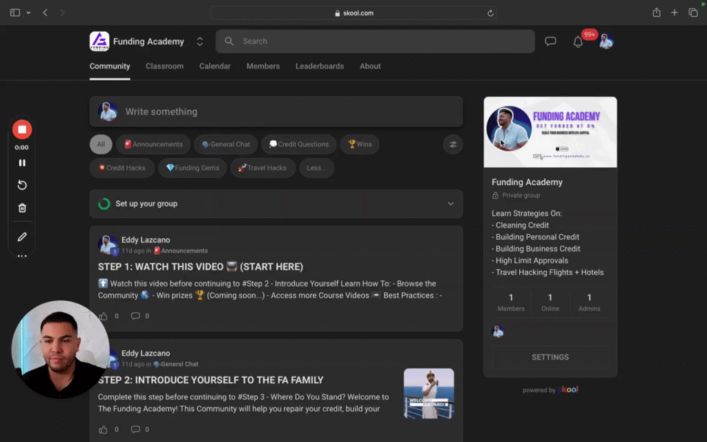Image resolution: width=707 pixels, height=442 pixels.
Task: Click the group setup progress ring
Action: coord(104,204)
